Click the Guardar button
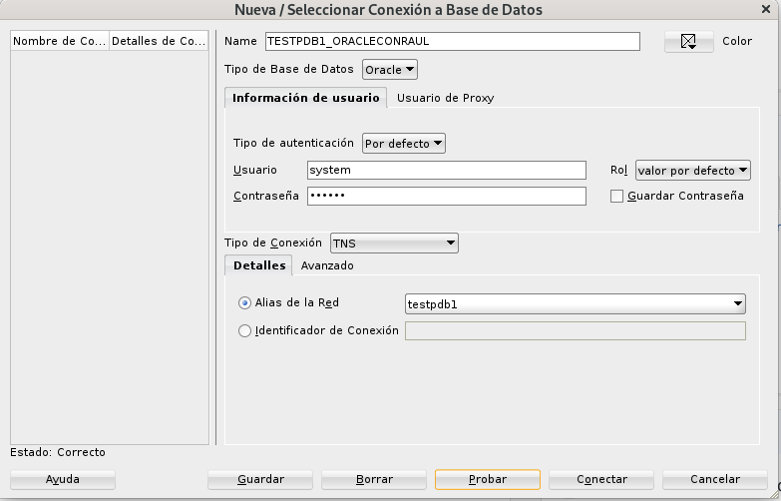This screenshot has width=781, height=501. (260, 480)
